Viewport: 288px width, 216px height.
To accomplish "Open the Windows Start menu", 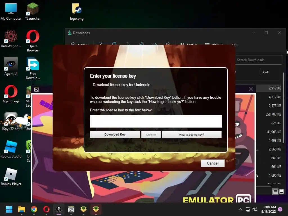I will pos(9,209).
